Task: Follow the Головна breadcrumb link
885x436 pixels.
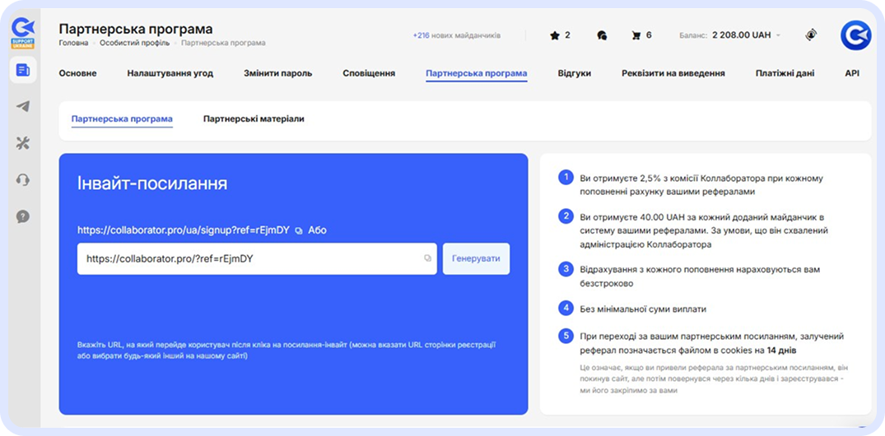Action: (x=74, y=43)
